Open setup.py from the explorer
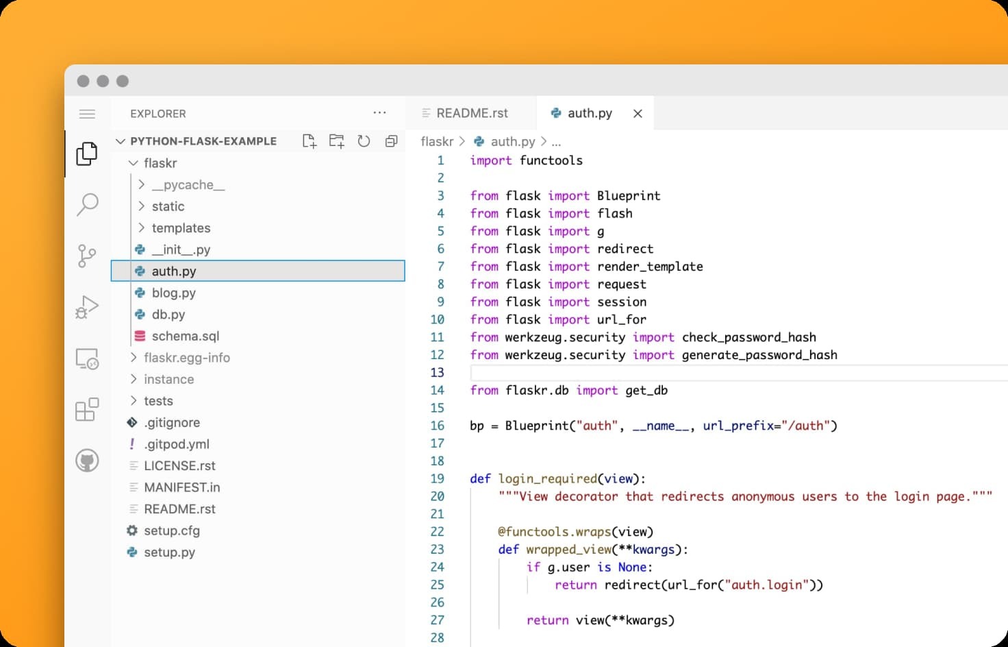Image resolution: width=1008 pixels, height=647 pixels. click(171, 552)
